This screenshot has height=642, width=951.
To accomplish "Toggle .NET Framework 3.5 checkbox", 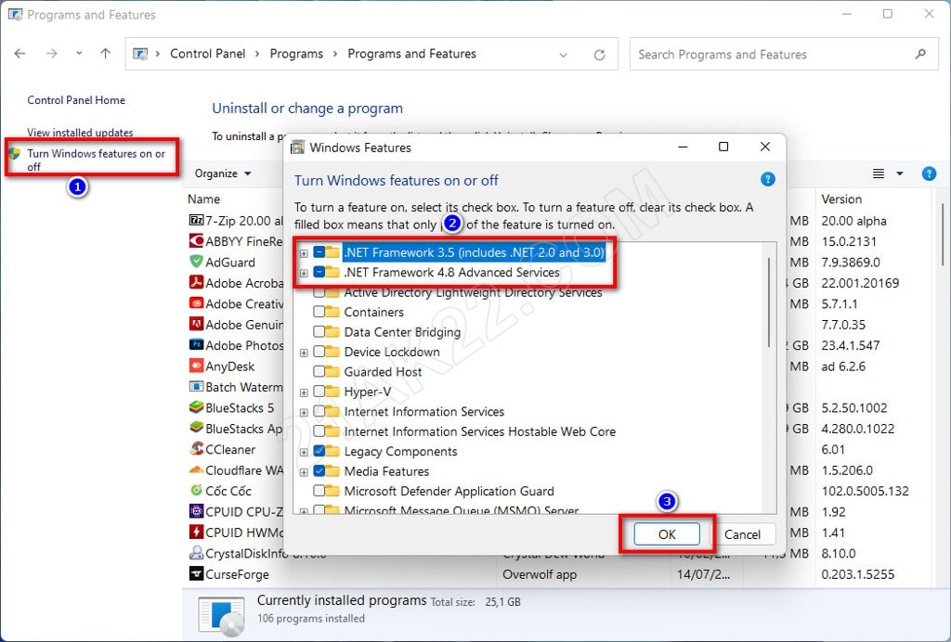I will point(319,252).
